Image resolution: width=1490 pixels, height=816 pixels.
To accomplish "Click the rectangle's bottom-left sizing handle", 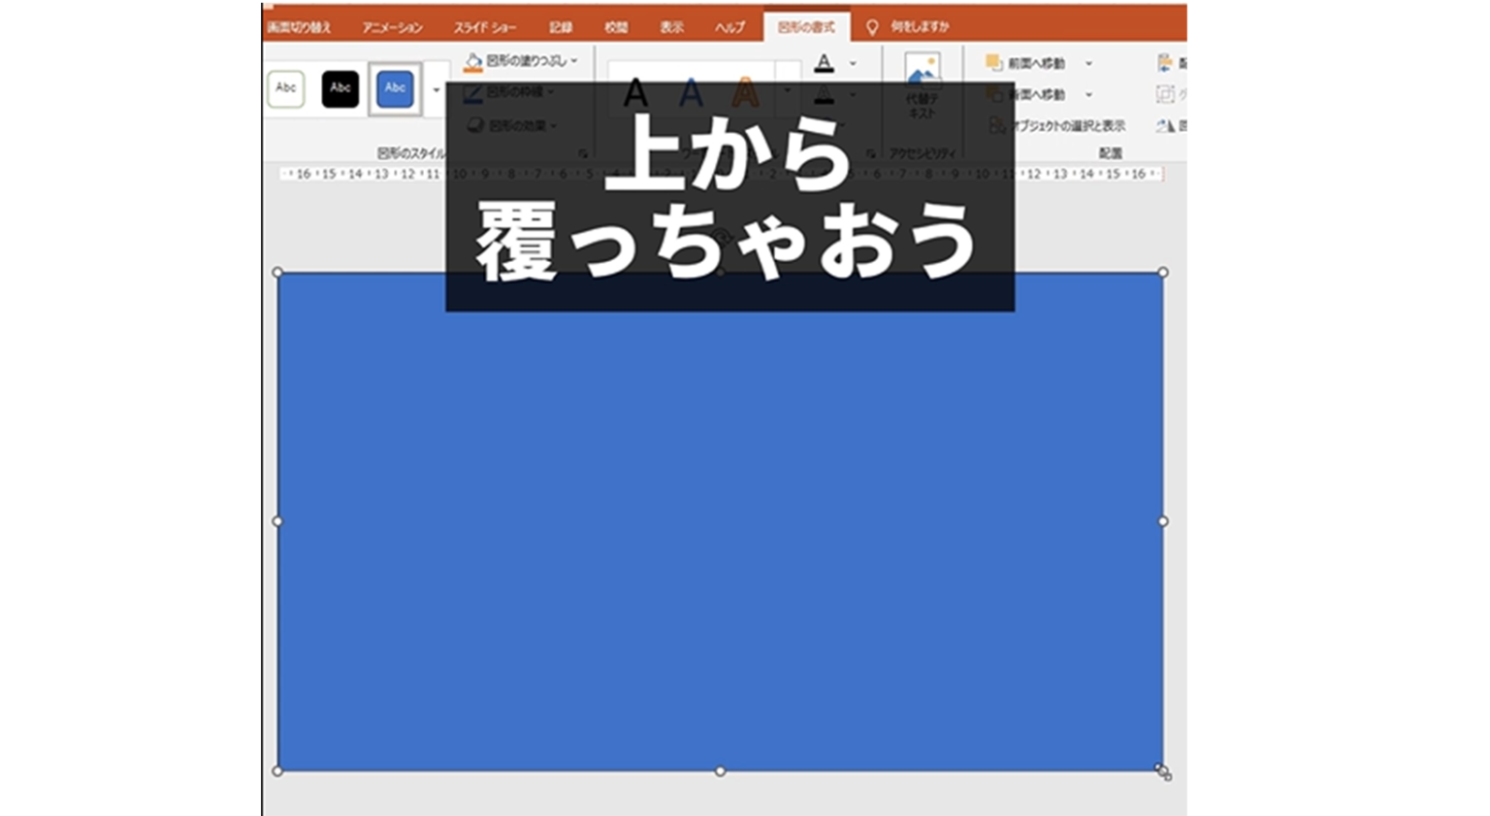I will point(277,771).
